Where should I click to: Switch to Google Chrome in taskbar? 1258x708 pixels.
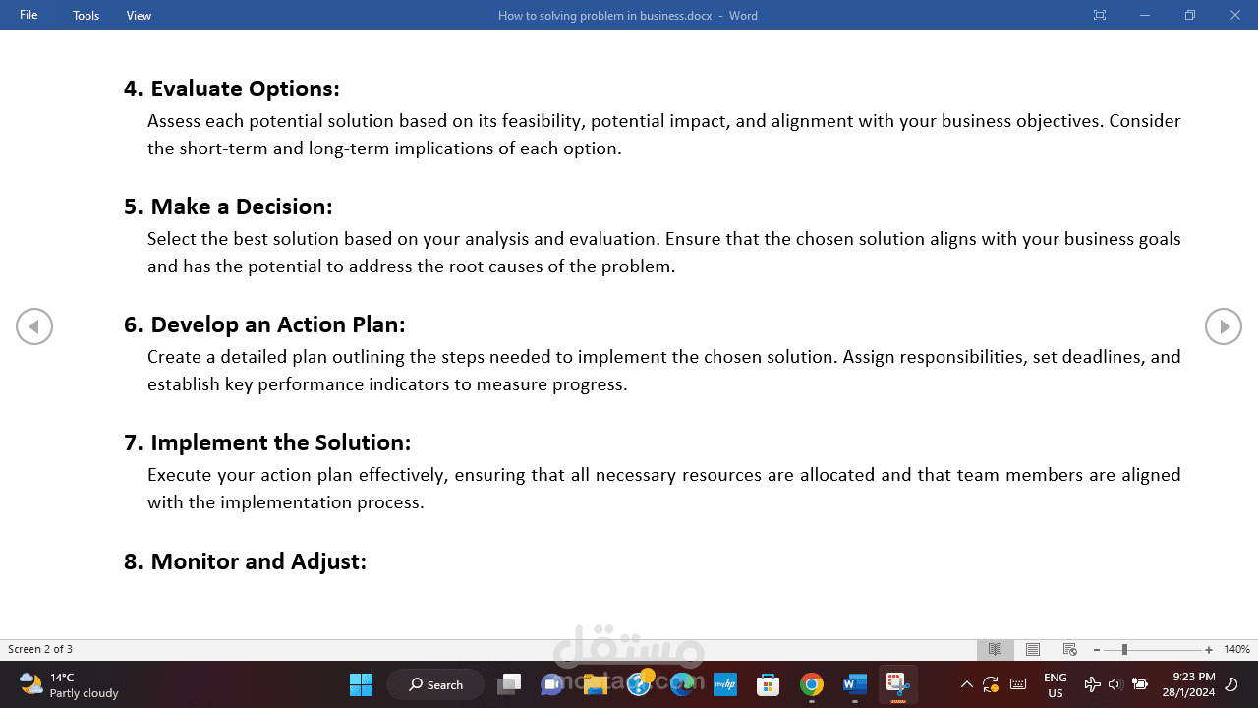(812, 684)
